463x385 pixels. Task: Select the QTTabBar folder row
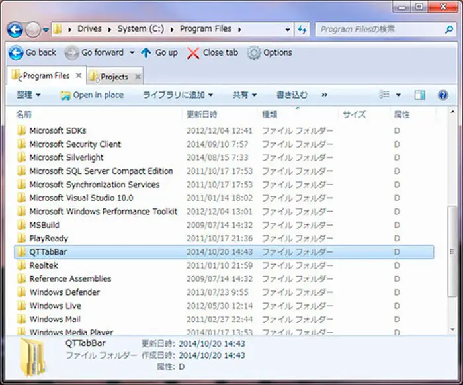tap(224, 252)
